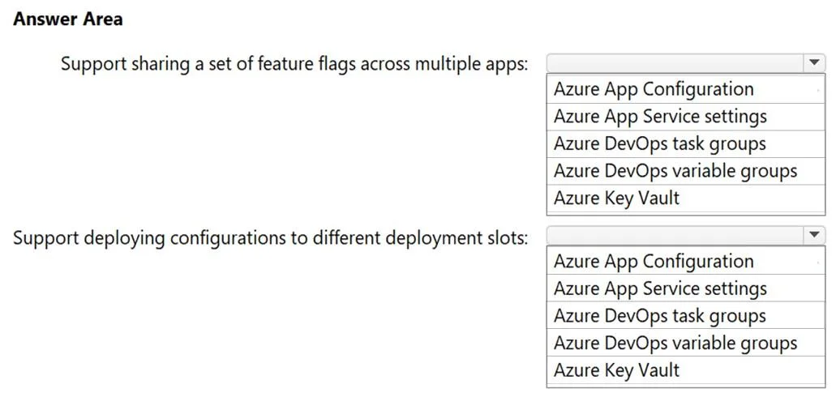The height and width of the screenshot is (397, 836).
Task: Click the Answer Area heading
Action: [x=68, y=19]
